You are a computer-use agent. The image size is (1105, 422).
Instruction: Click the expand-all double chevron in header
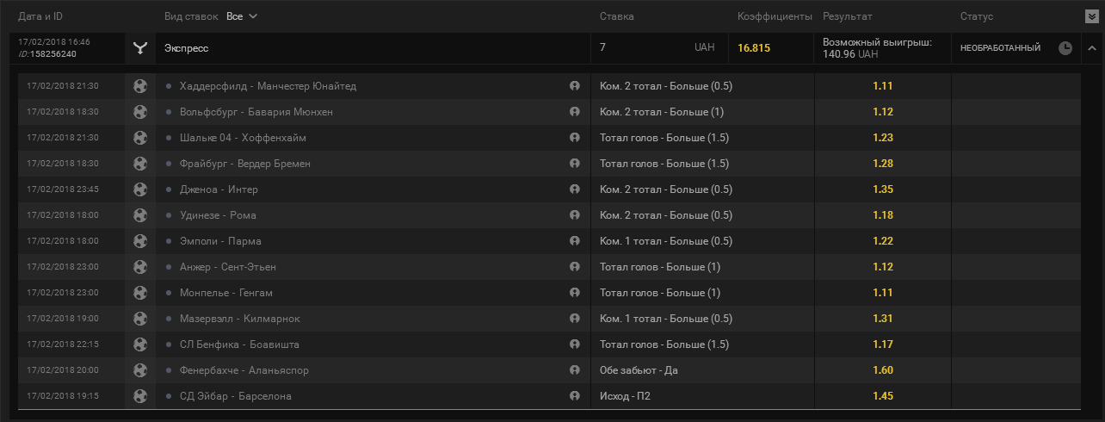tap(1092, 16)
